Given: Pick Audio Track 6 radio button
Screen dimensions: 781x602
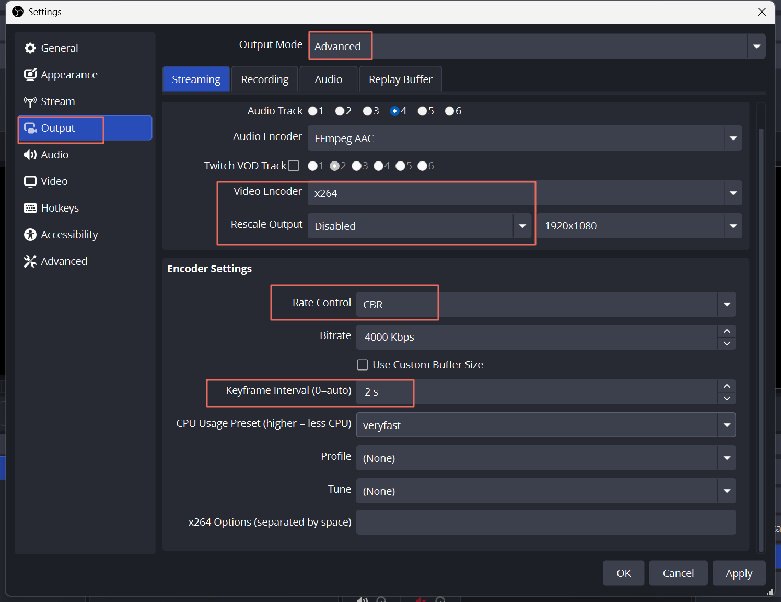Looking at the screenshot, I should [x=449, y=111].
